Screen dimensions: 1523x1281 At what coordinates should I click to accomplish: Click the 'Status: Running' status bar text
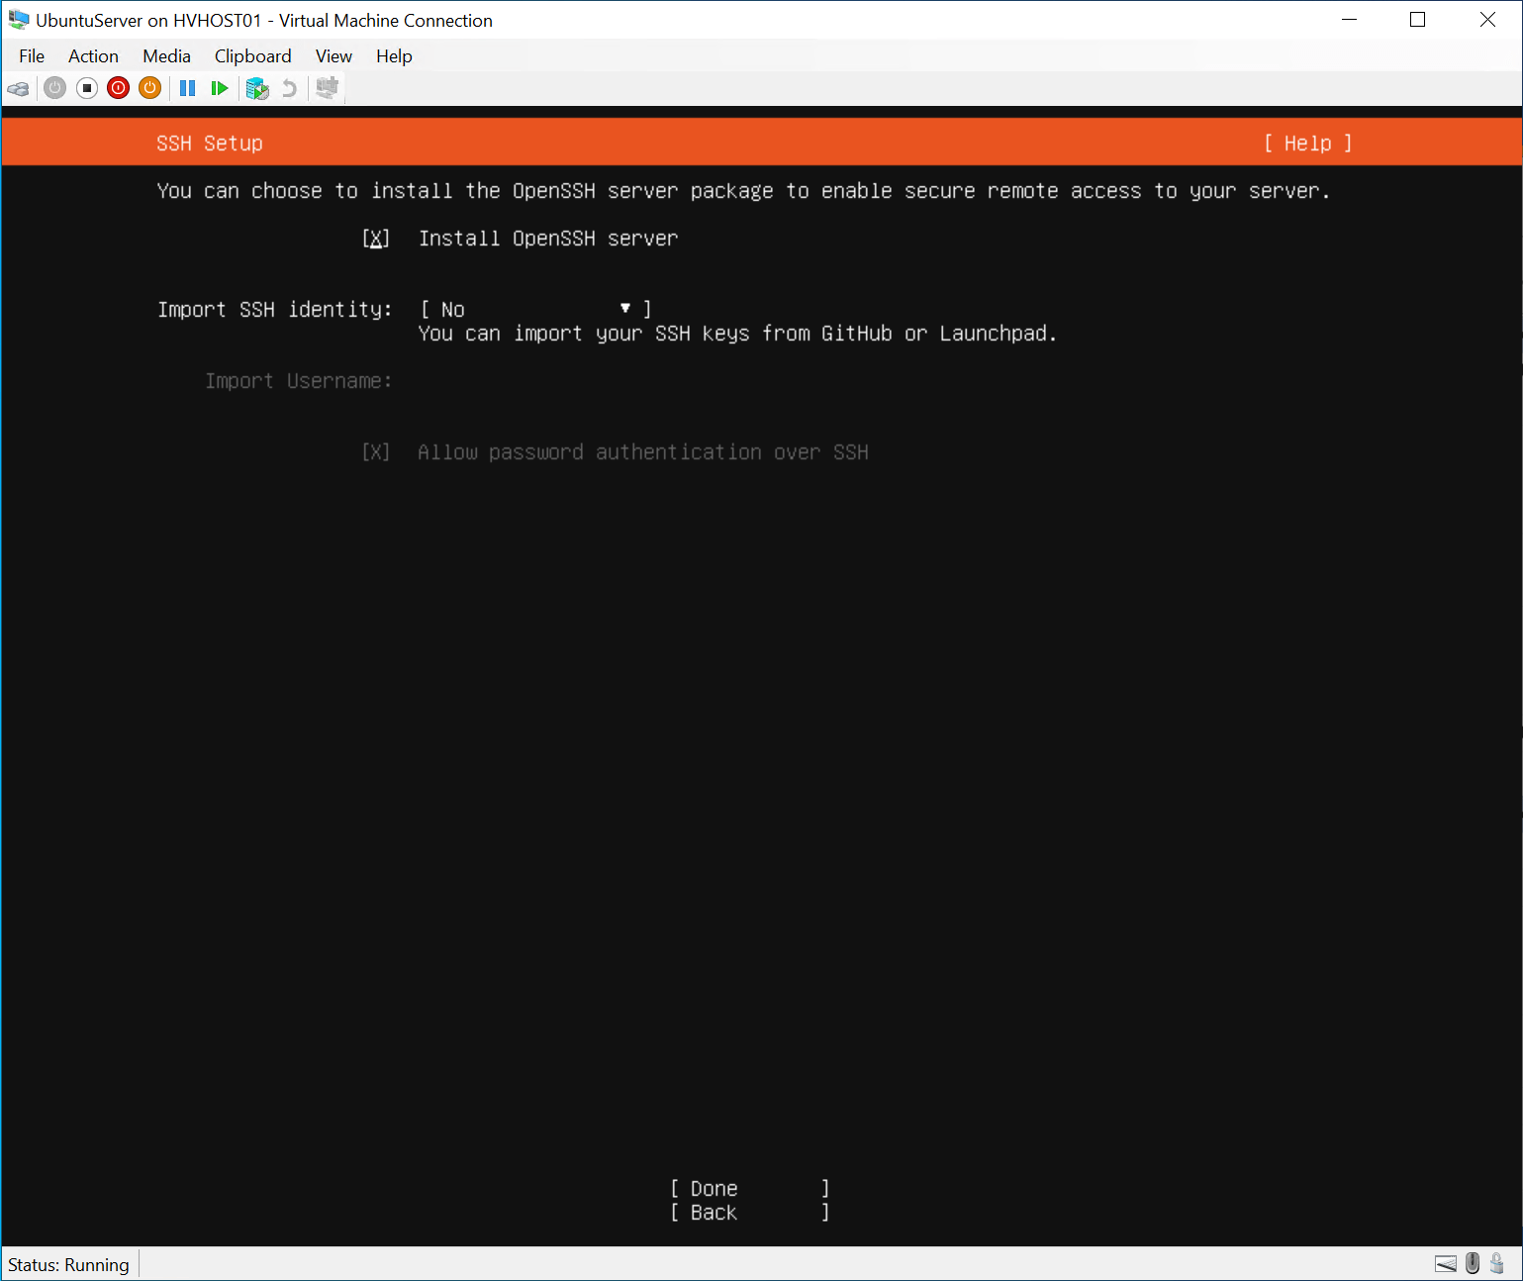coord(68,1264)
